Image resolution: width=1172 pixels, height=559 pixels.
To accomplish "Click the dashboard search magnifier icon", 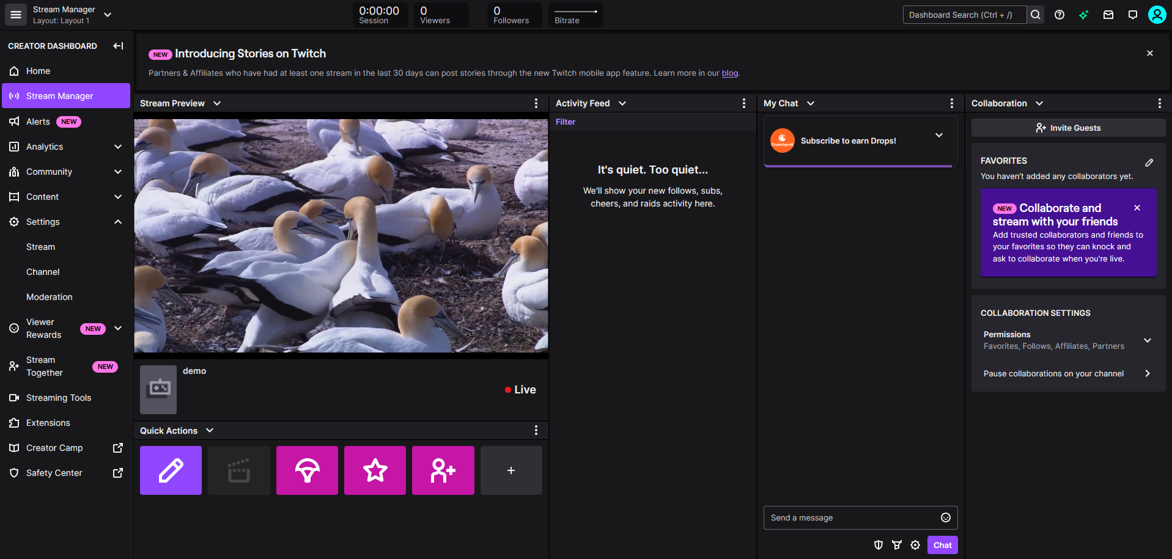I will click(x=1035, y=15).
